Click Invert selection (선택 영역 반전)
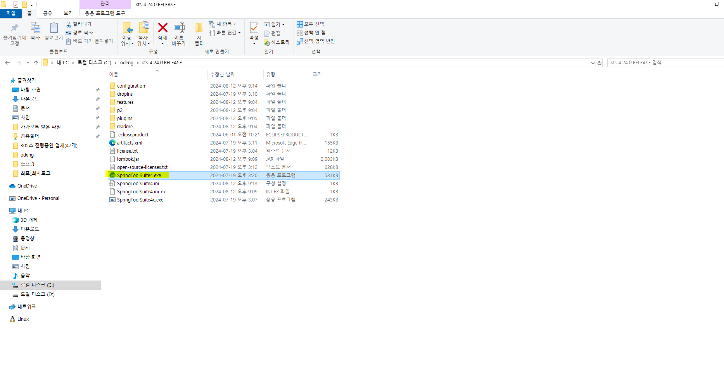Image resolution: width=724 pixels, height=377 pixels. [x=316, y=41]
